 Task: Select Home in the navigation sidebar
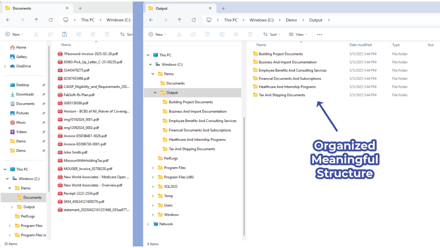(20, 47)
